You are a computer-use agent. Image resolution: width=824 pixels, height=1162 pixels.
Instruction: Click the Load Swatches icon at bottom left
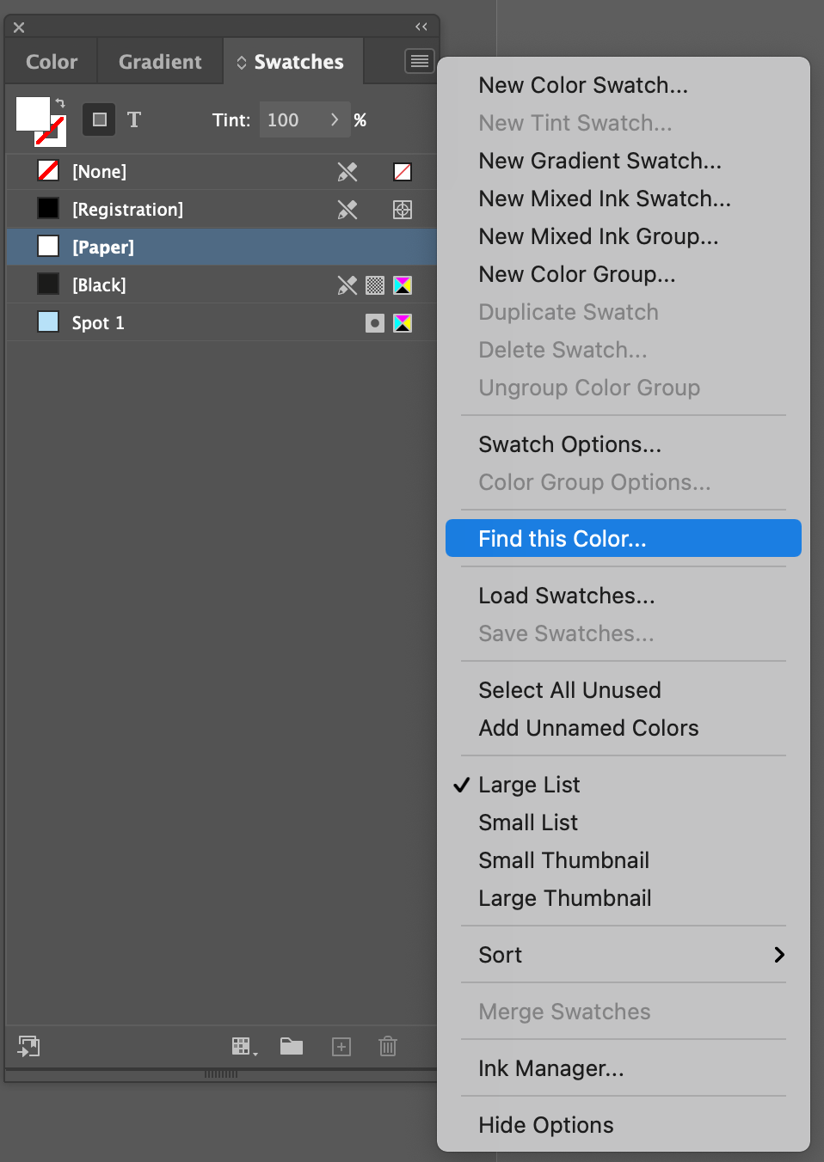(28, 1046)
